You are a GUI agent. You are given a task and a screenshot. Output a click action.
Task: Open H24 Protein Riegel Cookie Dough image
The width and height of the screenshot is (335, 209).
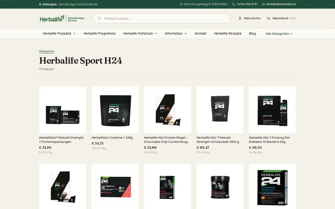pos(167,110)
